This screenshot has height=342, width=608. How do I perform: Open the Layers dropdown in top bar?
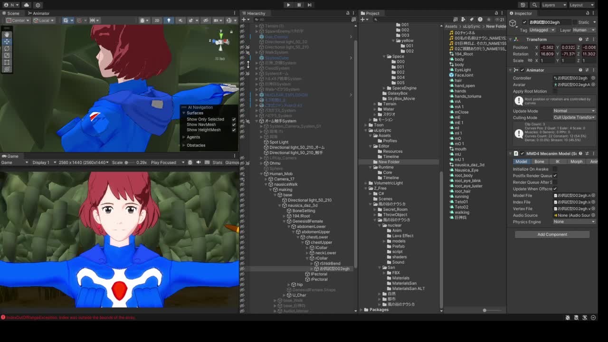553,5
